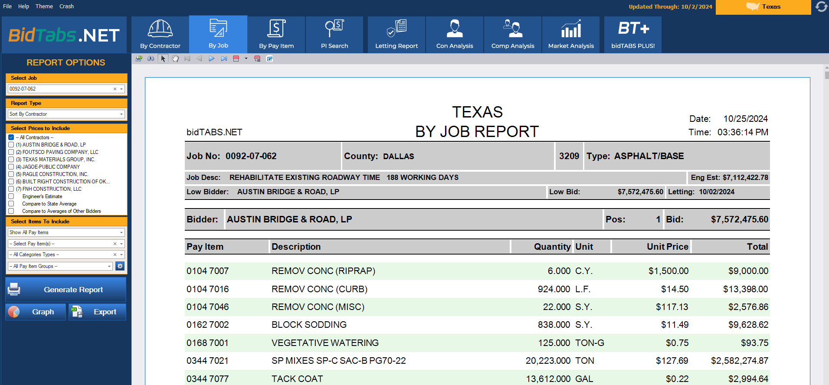The image size is (829, 385).
Task: Open Market Analysis charts
Action: click(x=571, y=35)
